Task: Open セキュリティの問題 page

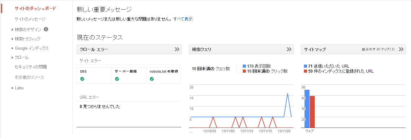Action: [31, 67]
